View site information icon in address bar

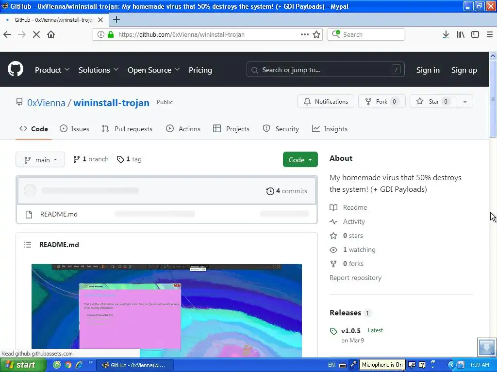[x=100, y=34]
